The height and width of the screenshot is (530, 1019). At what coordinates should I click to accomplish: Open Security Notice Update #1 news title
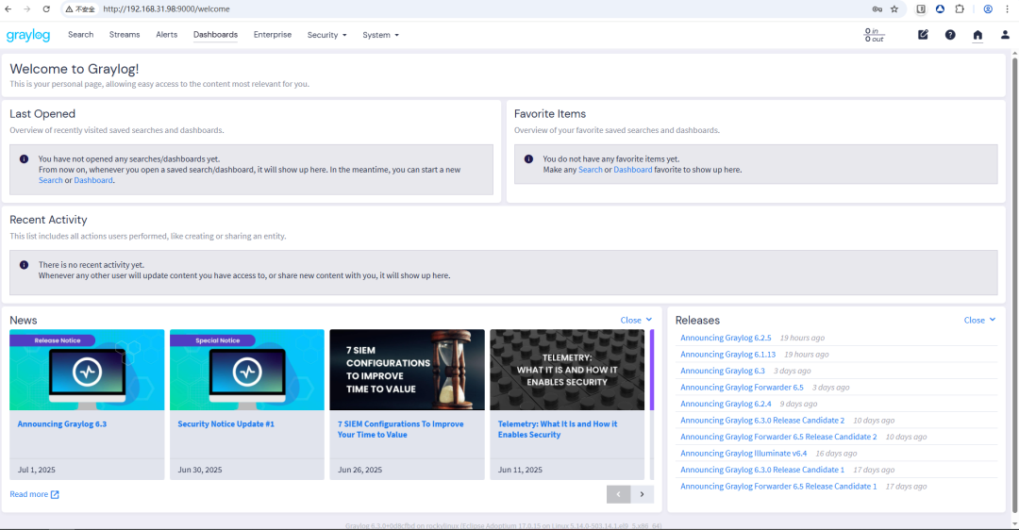[226, 424]
